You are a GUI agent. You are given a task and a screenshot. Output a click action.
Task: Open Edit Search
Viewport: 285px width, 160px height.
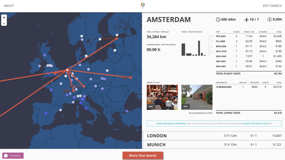click(x=272, y=6)
